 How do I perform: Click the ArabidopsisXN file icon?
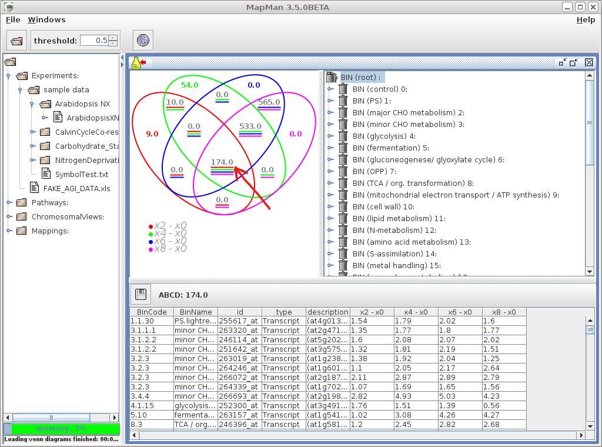58,117
